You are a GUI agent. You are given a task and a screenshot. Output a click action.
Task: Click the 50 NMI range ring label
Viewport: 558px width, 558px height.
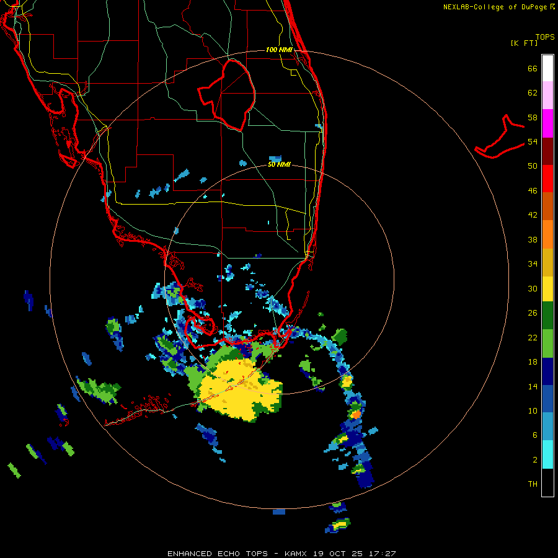click(x=279, y=165)
